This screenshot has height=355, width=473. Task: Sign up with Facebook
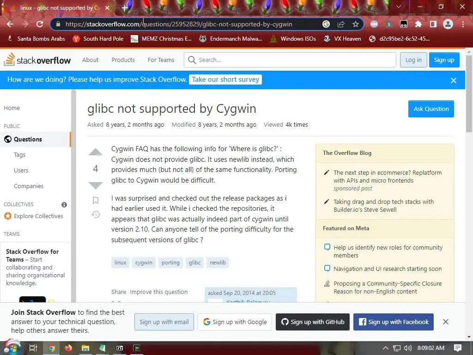coord(394,322)
